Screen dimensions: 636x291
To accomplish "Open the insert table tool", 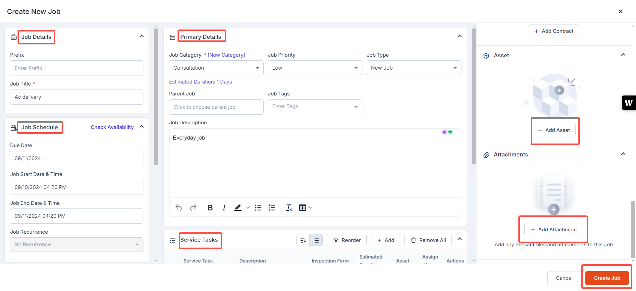I will [302, 207].
